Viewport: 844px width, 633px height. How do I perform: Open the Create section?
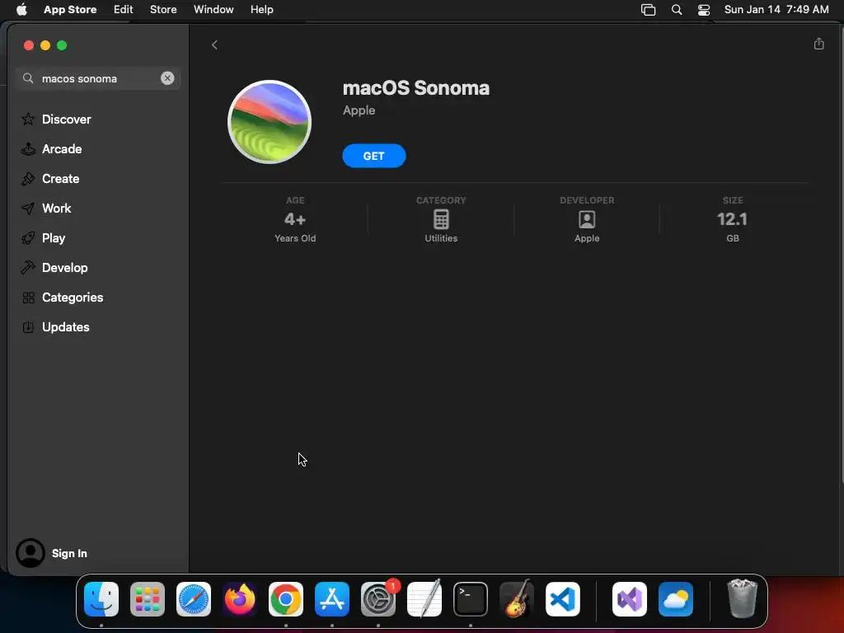tap(50, 178)
